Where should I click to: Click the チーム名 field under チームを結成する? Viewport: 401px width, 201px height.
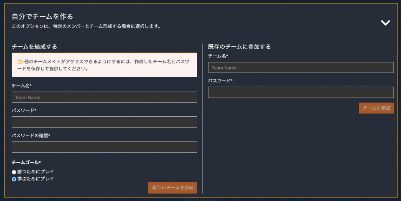104,97
